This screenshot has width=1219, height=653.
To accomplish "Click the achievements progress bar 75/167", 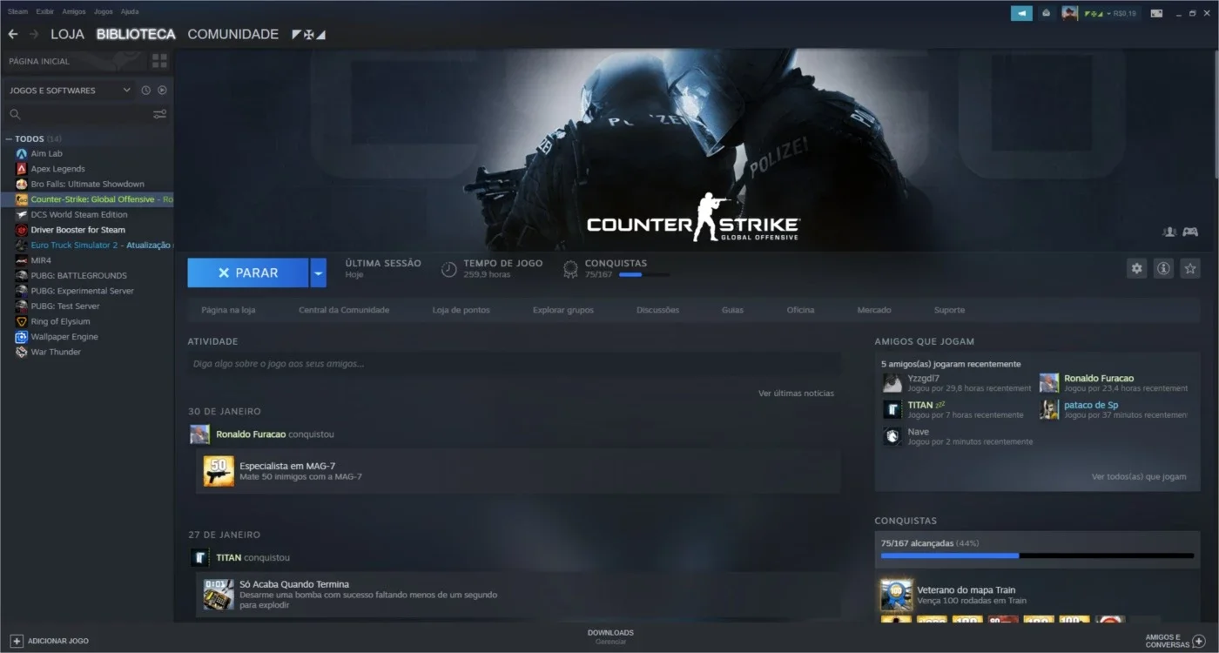I will click(x=1037, y=555).
